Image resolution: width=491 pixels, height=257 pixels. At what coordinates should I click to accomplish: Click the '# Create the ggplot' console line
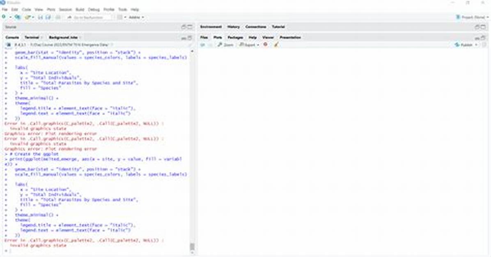click(32, 154)
